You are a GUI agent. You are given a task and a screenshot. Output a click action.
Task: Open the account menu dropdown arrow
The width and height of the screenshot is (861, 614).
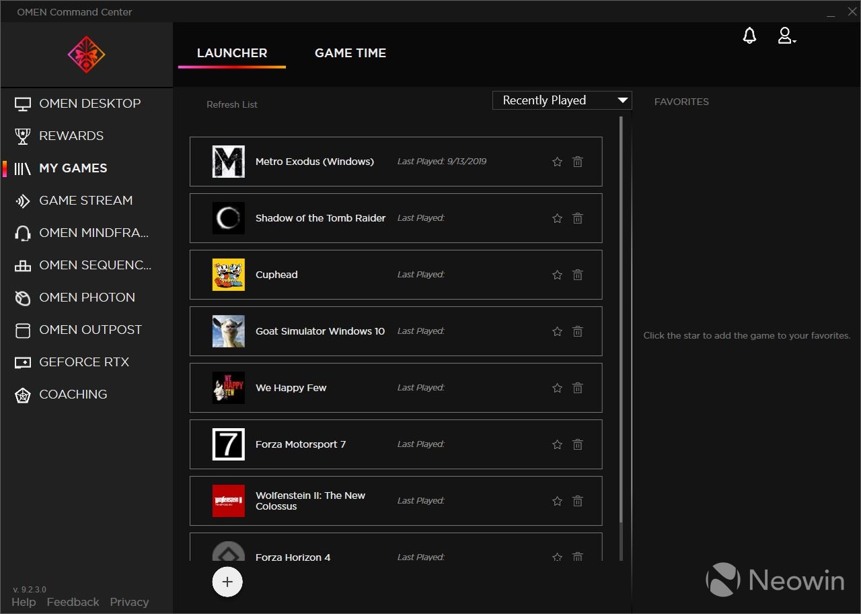coord(794,42)
